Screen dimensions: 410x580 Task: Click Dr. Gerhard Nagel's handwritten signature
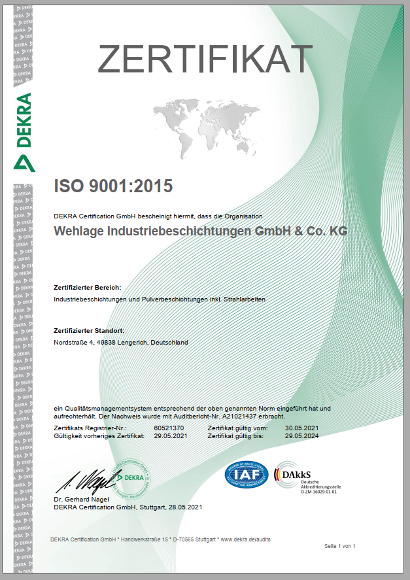coord(88,482)
